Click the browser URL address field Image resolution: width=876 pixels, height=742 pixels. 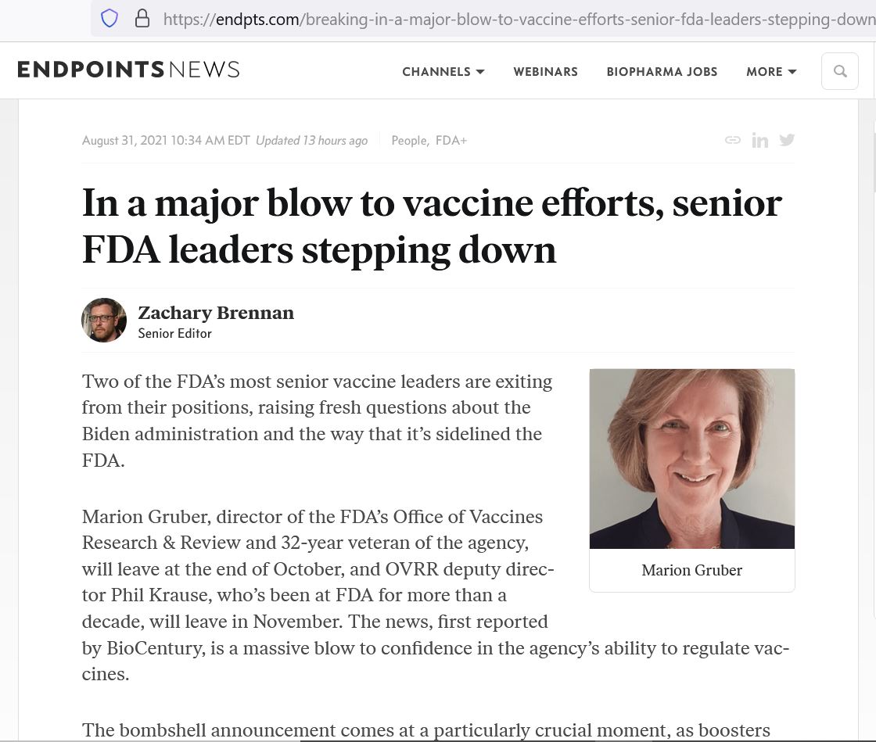[x=516, y=19]
